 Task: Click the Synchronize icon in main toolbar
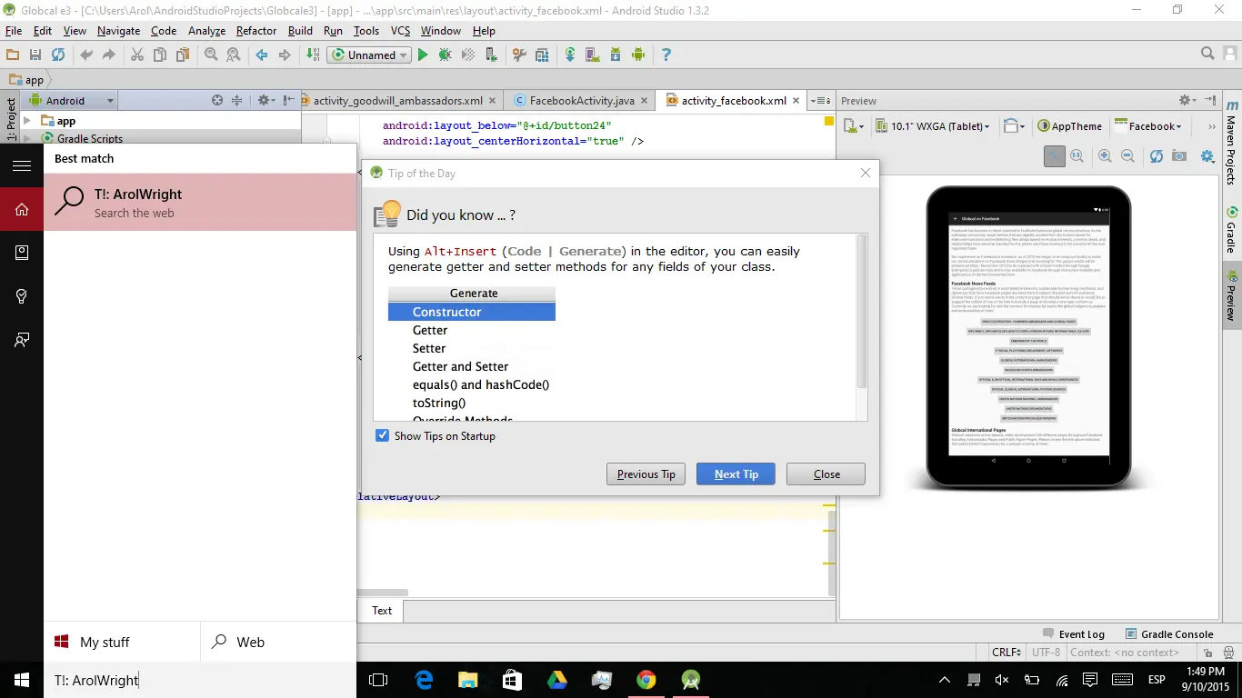tap(58, 55)
